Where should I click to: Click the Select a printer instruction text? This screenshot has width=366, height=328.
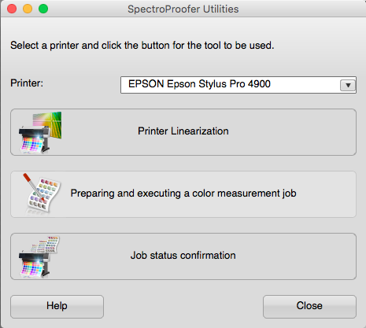pyautogui.click(x=142, y=46)
